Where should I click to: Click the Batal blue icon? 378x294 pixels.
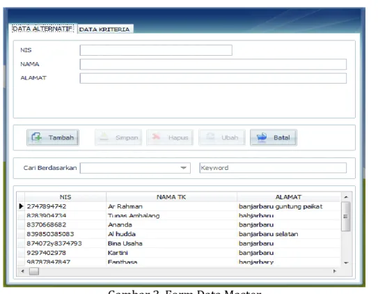point(262,137)
